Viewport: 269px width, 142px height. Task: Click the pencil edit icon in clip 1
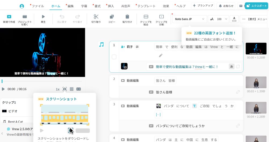click(x=161, y=55)
